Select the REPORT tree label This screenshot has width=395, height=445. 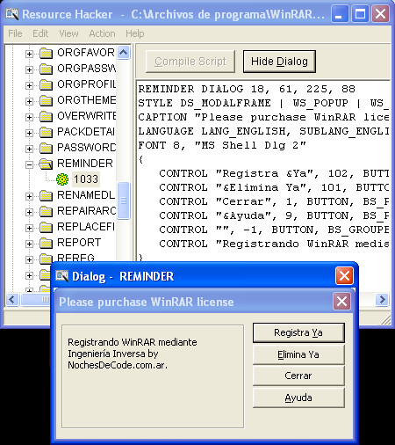point(79,243)
